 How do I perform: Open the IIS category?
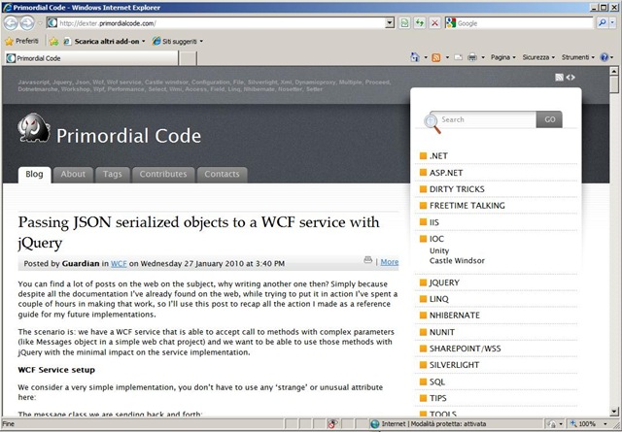434,222
